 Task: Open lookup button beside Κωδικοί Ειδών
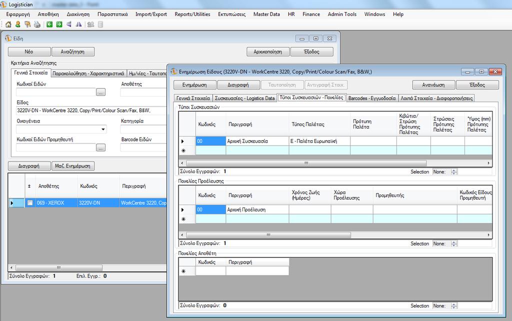point(101,92)
